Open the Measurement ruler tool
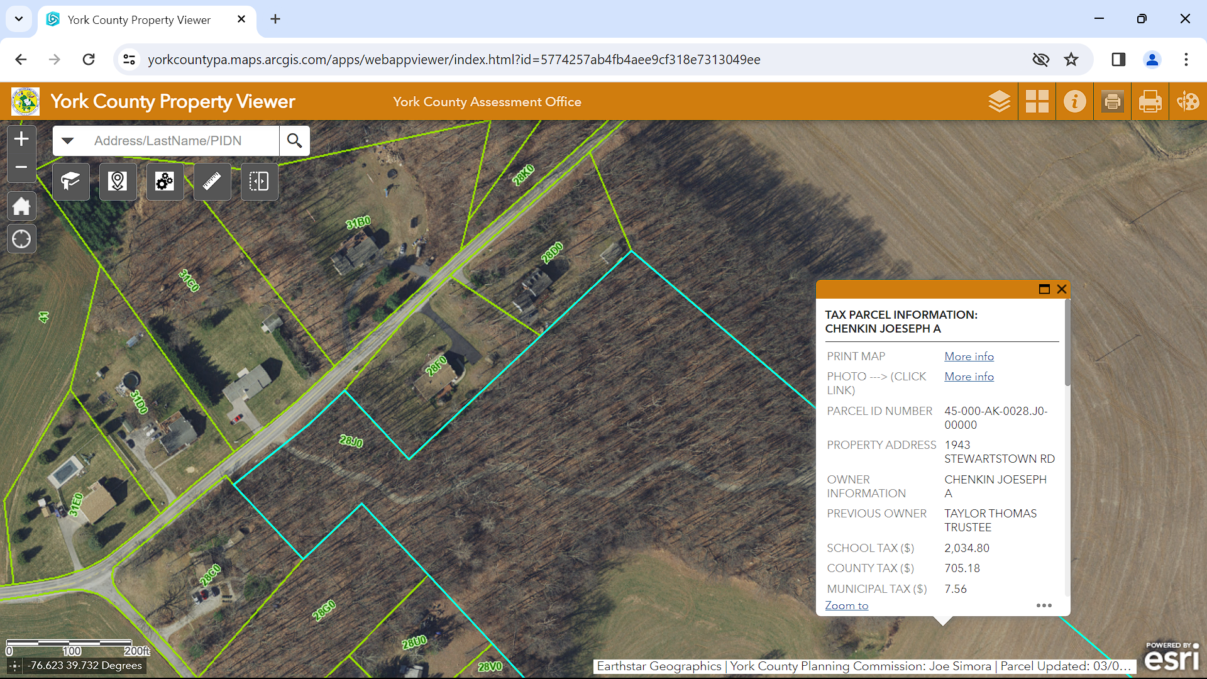The width and height of the screenshot is (1207, 679). [212, 182]
